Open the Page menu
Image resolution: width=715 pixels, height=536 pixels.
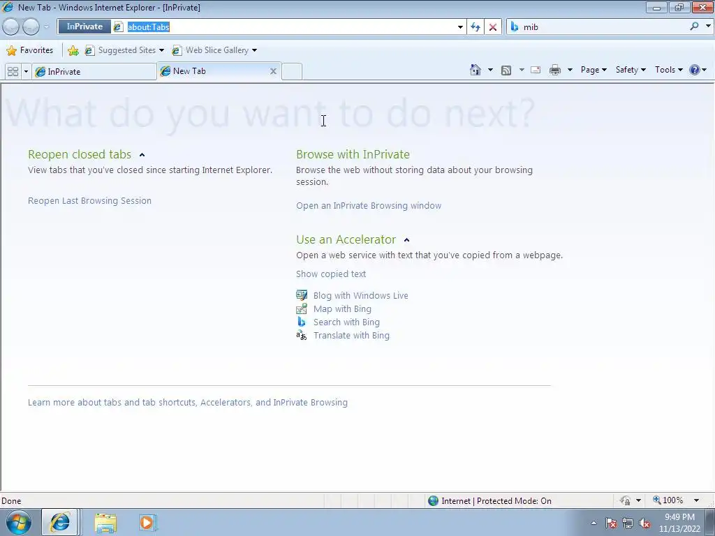pos(594,70)
